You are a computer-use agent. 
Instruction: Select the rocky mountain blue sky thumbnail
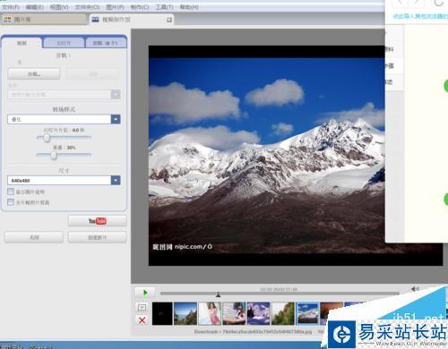coord(185,313)
